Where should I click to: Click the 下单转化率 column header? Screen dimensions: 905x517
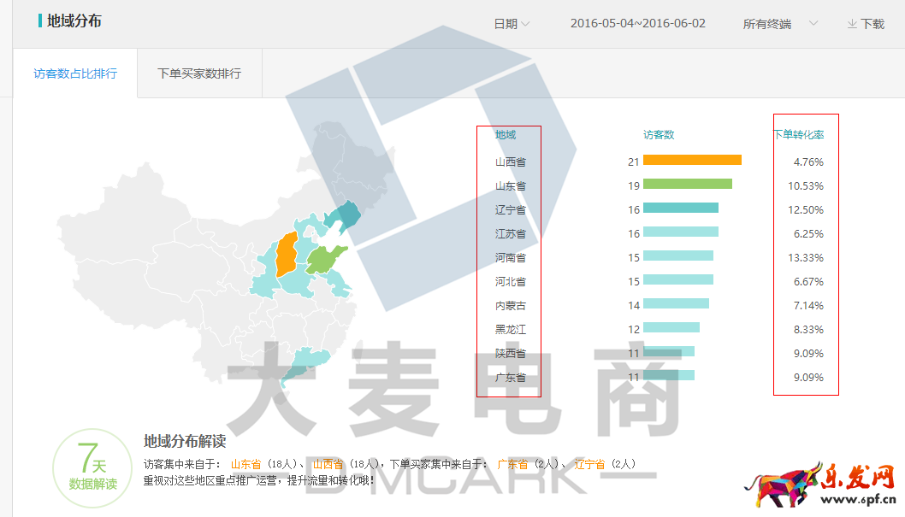pyautogui.click(x=799, y=135)
